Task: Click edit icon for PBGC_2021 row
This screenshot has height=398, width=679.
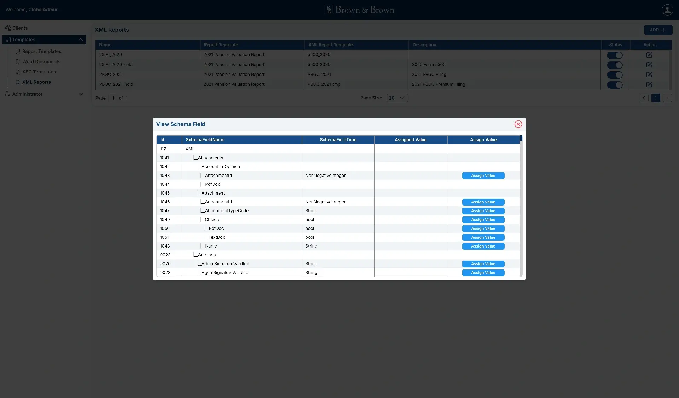Action: pos(649,75)
